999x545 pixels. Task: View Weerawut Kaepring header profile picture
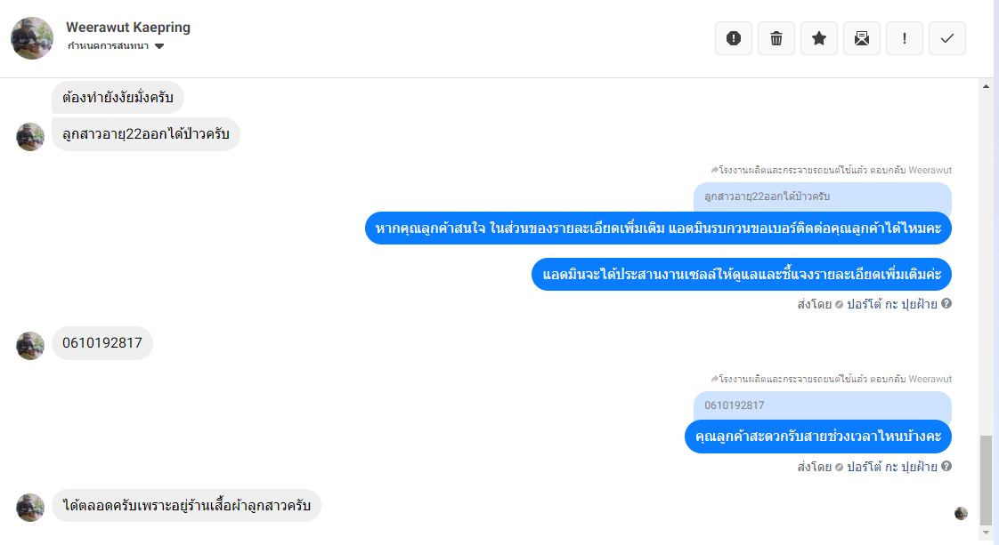pos(32,38)
